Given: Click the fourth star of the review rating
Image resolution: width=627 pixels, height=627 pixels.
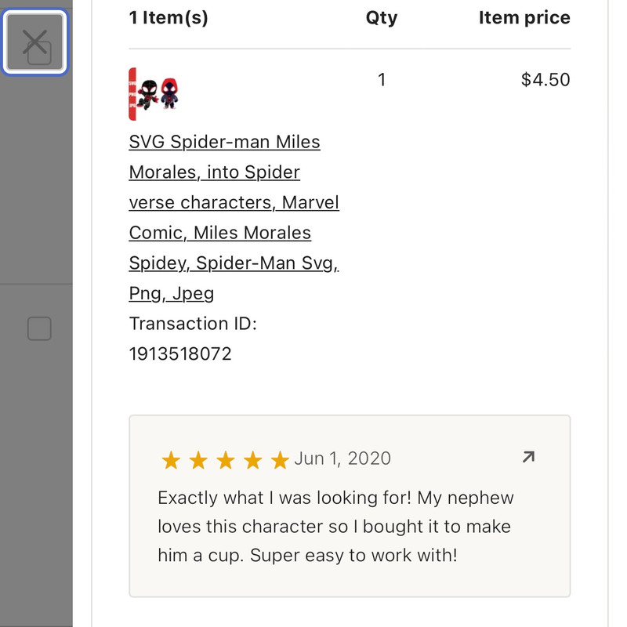Looking at the screenshot, I should point(252,460).
